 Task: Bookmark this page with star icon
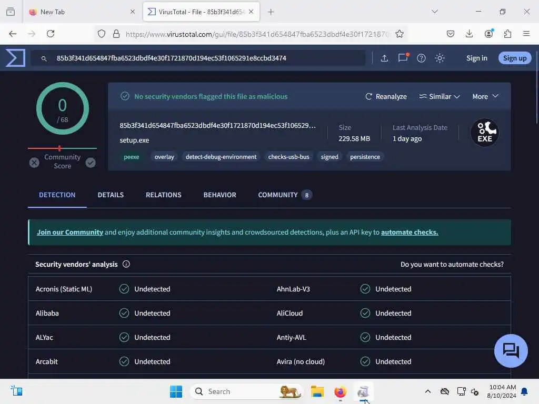click(x=400, y=34)
